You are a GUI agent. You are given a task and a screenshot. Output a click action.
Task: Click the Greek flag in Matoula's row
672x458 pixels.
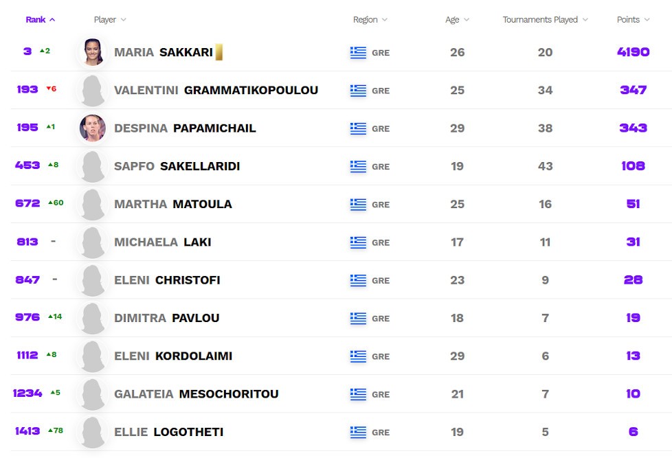pyautogui.click(x=358, y=205)
